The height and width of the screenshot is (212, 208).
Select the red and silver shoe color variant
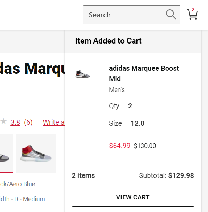(36, 154)
